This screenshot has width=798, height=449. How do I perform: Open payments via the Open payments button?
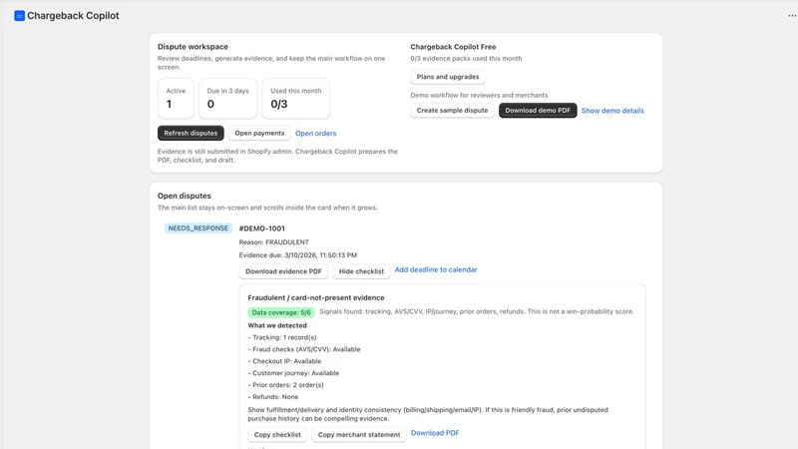pyautogui.click(x=259, y=133)
